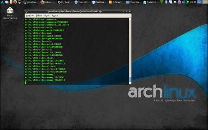The height and width of the screenshot is (130, 208).
Task: Click the terminal scrollbar down arrow
Action: click(130, 83)
